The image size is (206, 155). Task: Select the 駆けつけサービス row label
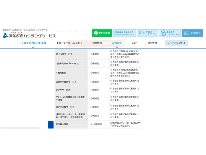click(x=71, y=54)
